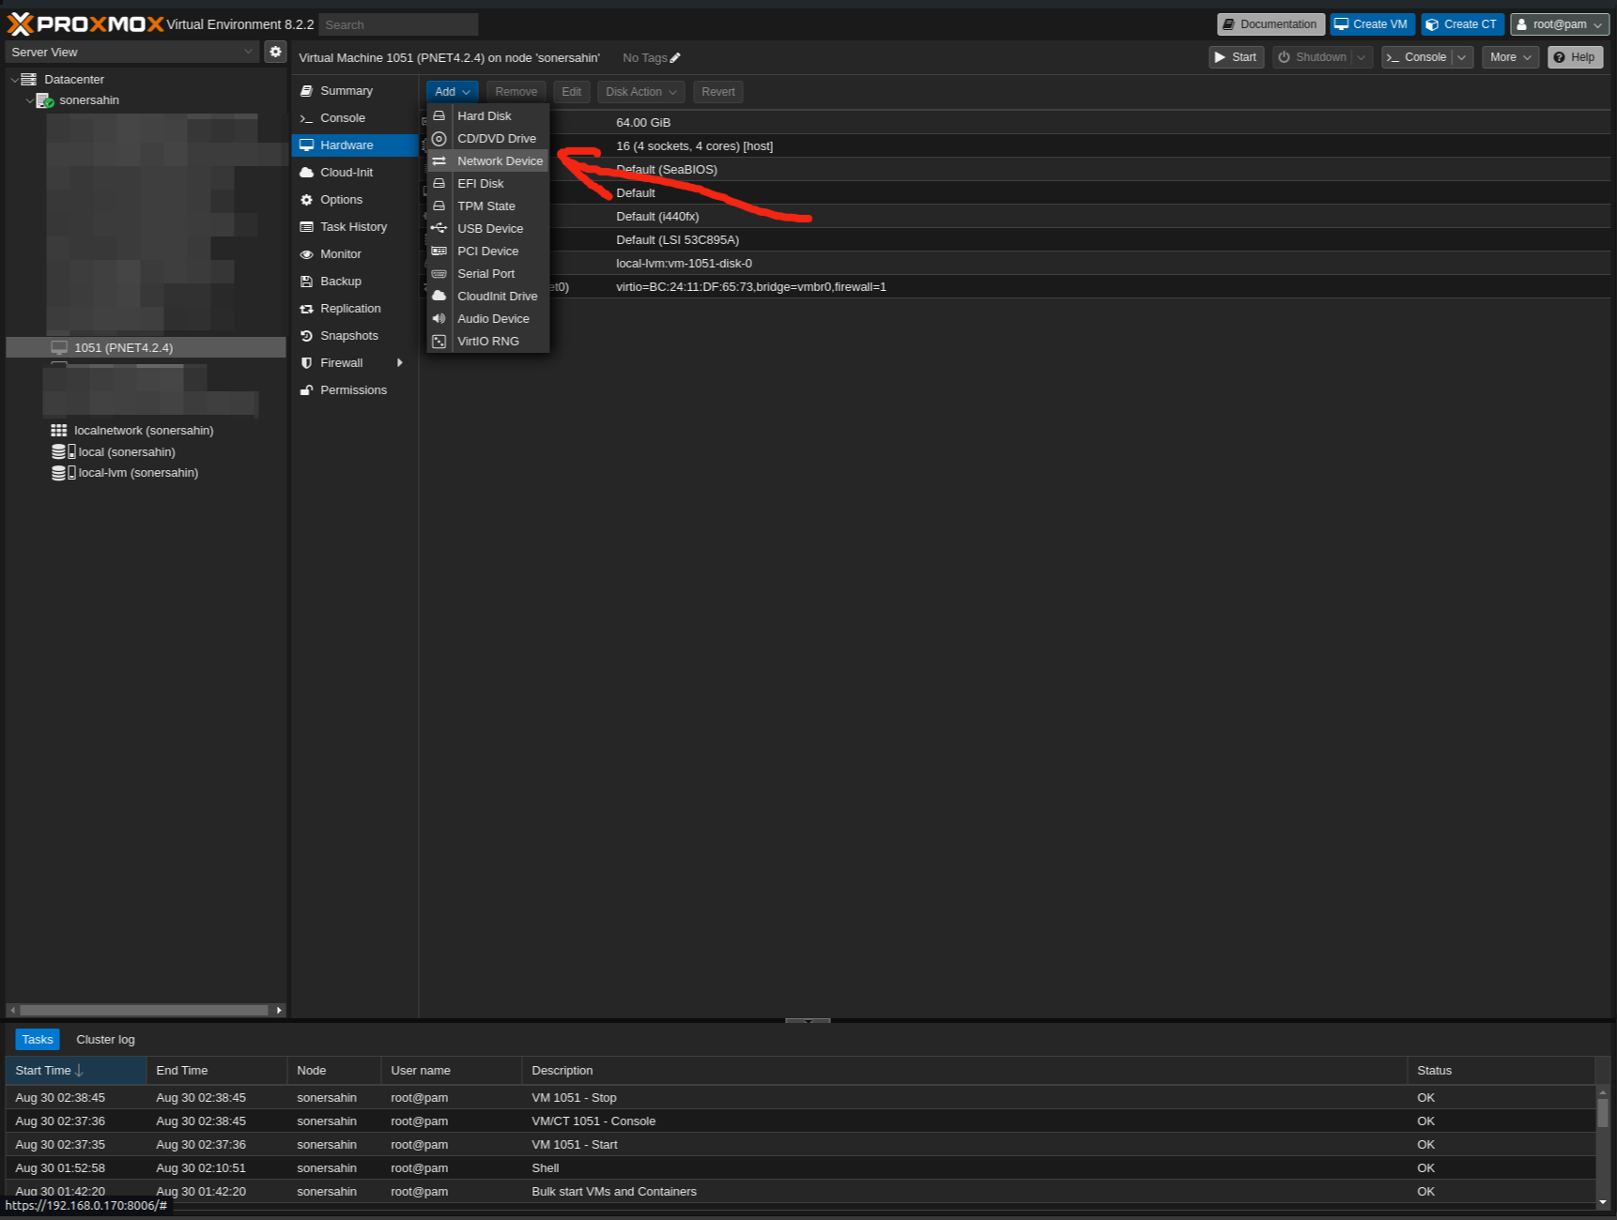Select local-lvm storage in tree
The height and width of the screenshot is (1220, 1617).
click(137, 473)
